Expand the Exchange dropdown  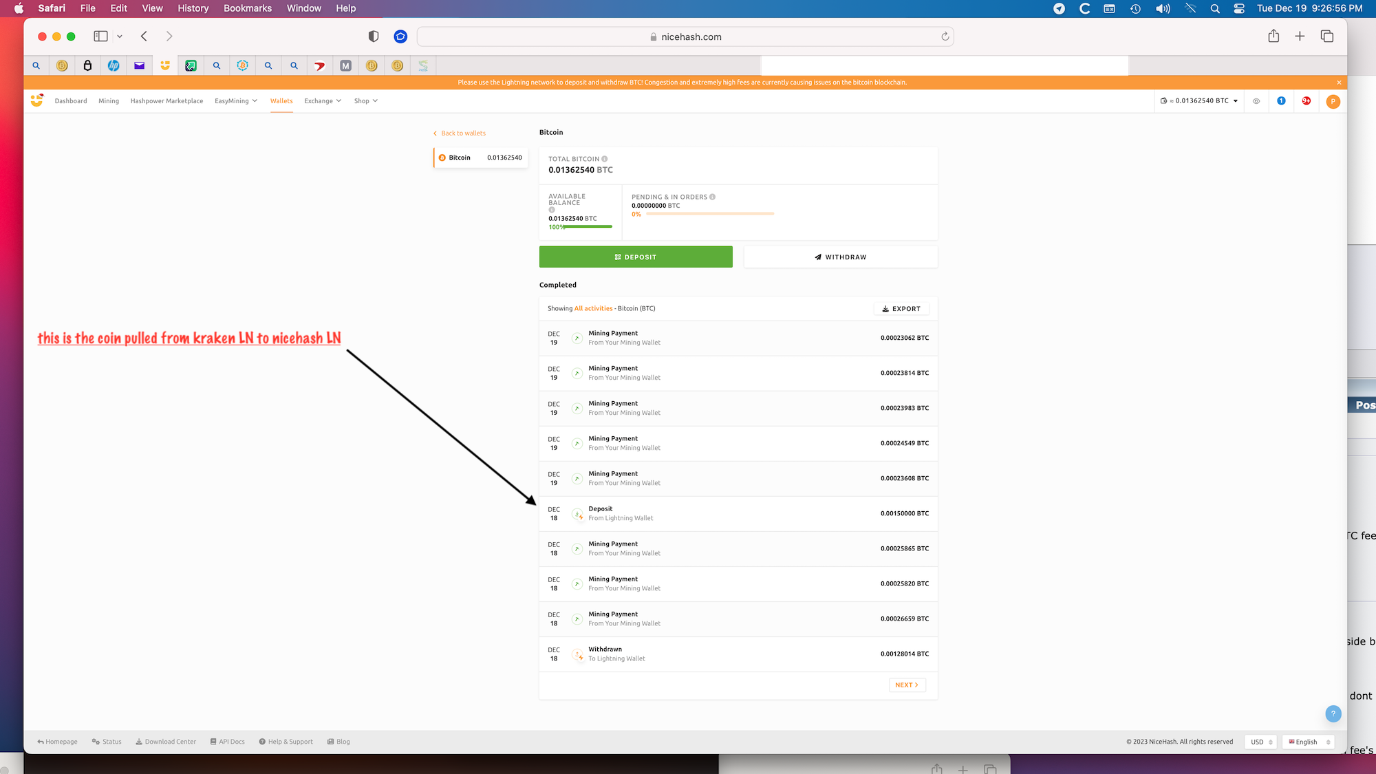point(323,101)
